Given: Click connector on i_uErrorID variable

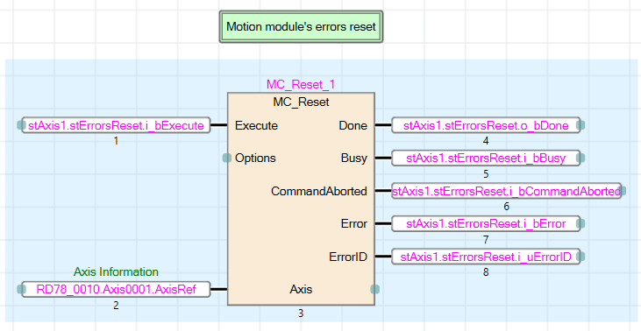Looking at the screenshot, I should point(580,257).
